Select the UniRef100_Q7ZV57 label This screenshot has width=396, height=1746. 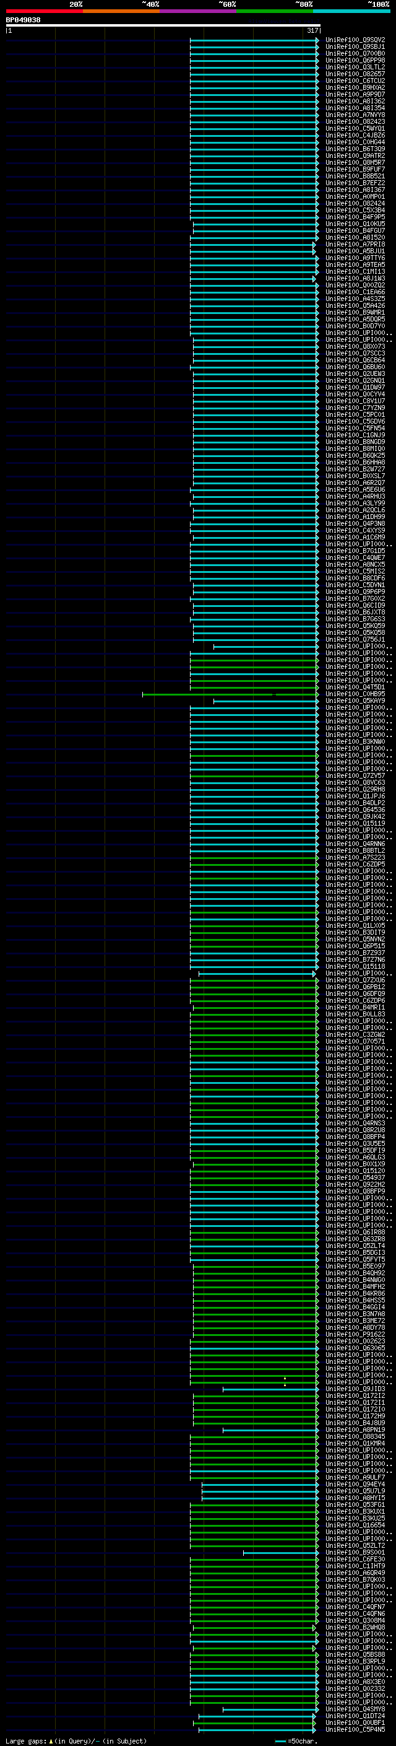pyautogui.click(x=355, y=776)
